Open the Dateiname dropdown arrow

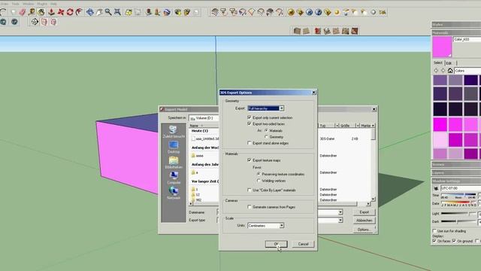pyautogui.click(x=340, y=212)
